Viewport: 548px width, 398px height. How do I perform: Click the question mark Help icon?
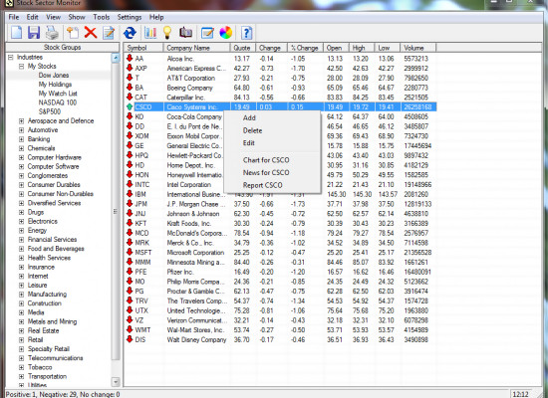tap(246, 33)
